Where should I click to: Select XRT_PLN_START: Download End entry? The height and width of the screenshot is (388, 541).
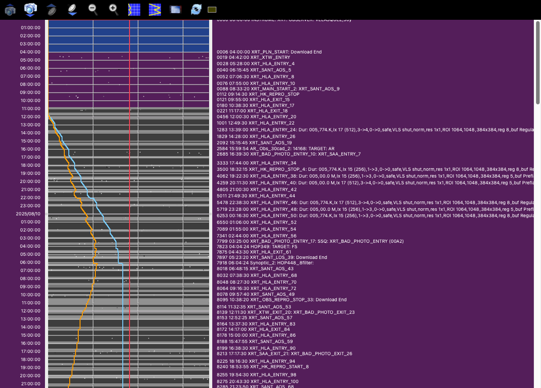pos(269,52)
